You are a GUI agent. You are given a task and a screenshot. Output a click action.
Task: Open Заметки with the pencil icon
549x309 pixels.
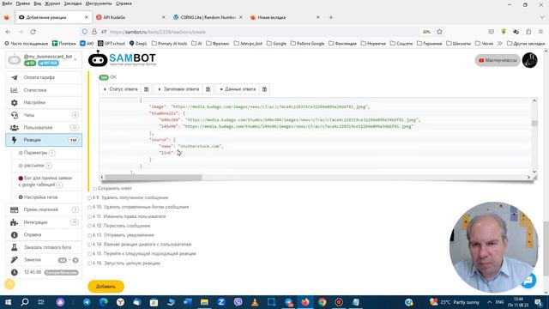click(x=44, y=259)
